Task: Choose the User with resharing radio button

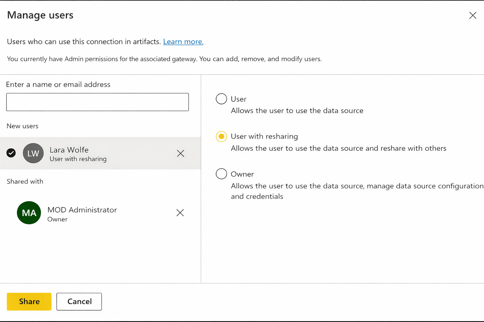Action: point(221,136)
